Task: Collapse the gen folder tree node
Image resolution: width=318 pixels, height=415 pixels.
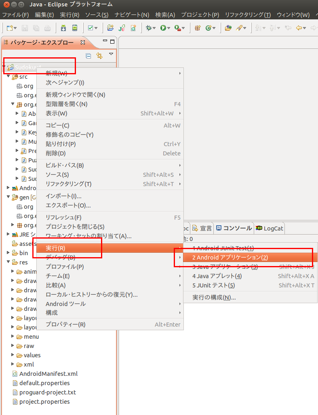Action: click(8, 197)
